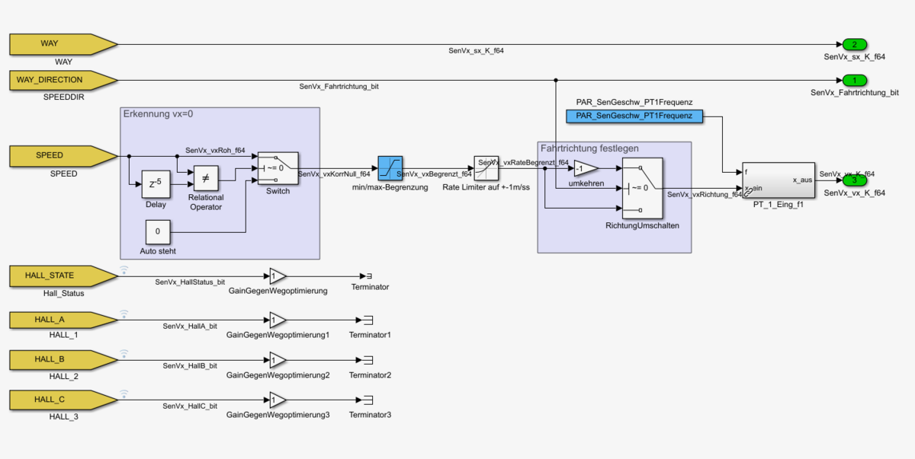Toggle the signal logging badge on HALL_A
Screen dimensions: 915x459
124,313
